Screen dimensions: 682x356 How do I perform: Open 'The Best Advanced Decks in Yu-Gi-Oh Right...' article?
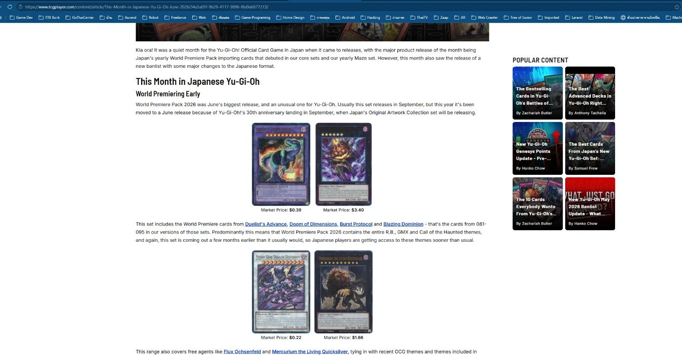(590, 93)
